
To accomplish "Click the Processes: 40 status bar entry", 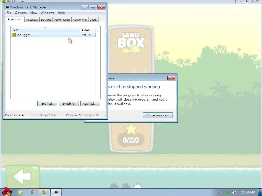I will [x=15, y=115].
